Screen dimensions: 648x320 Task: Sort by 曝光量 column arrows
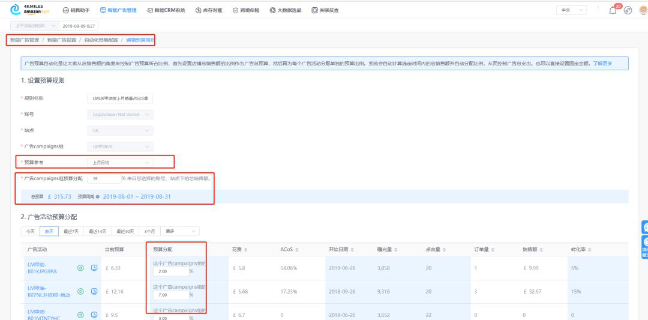[x=396, y=250]
